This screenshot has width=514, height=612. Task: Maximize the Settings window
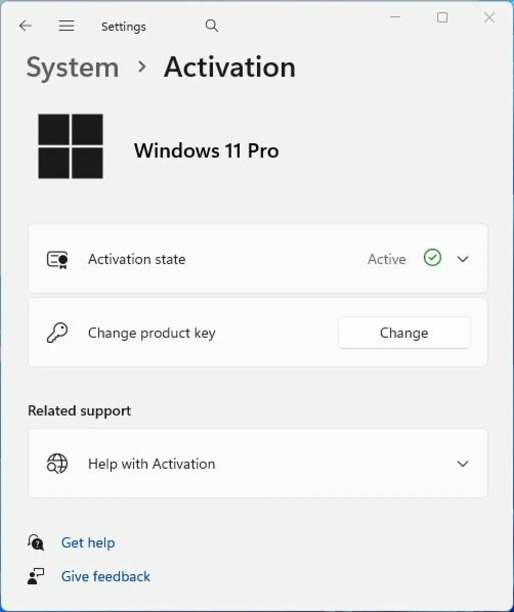click(443, 18)
